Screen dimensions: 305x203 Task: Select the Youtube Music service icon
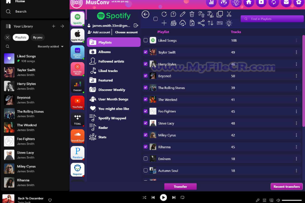pyautogui.click(x=78, y=69)
